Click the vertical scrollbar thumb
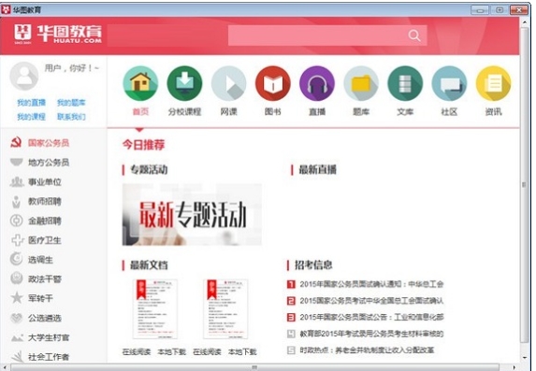This screenshot has width=536, height=371. coord(525,184)
